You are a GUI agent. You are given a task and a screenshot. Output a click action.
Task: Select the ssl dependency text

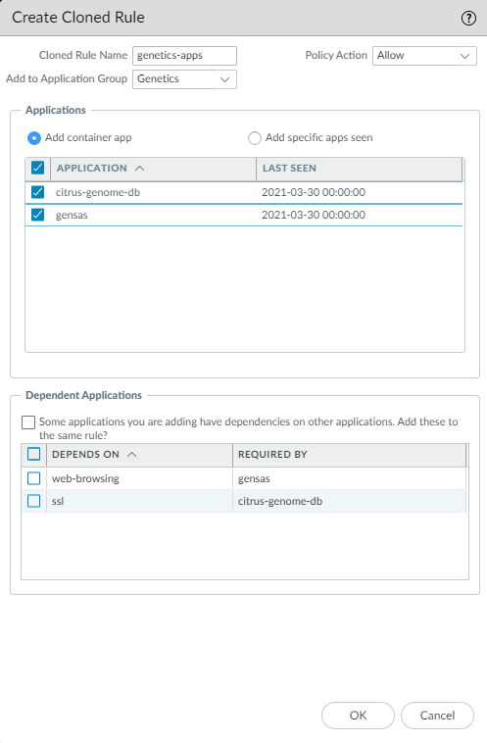pos(58,501)
